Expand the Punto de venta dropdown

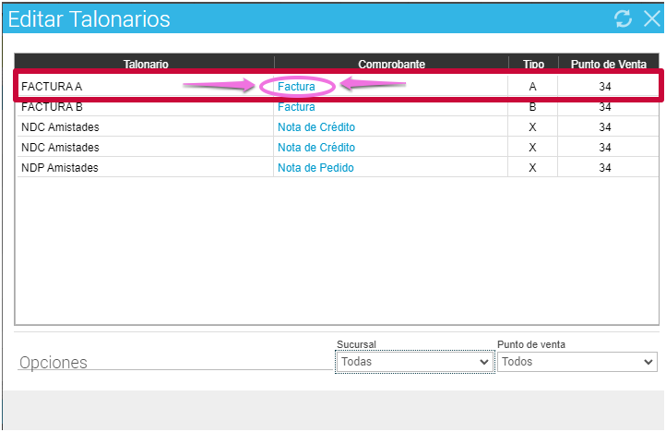pos(577,362)
